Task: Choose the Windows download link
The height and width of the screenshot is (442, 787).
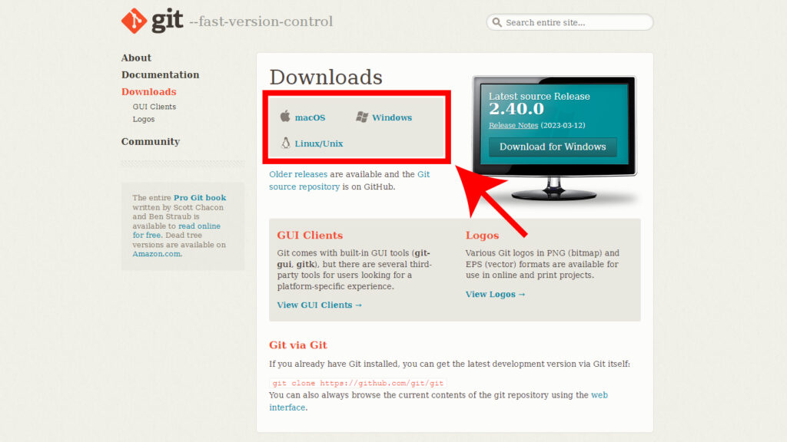Action: (x=391, y=117)
